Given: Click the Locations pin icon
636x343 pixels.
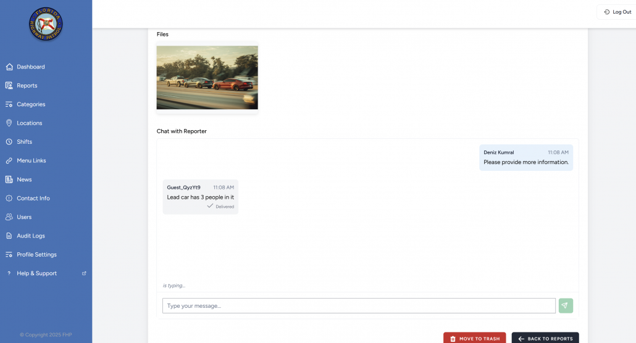Looking at the screenshot, I should point(9,123).
